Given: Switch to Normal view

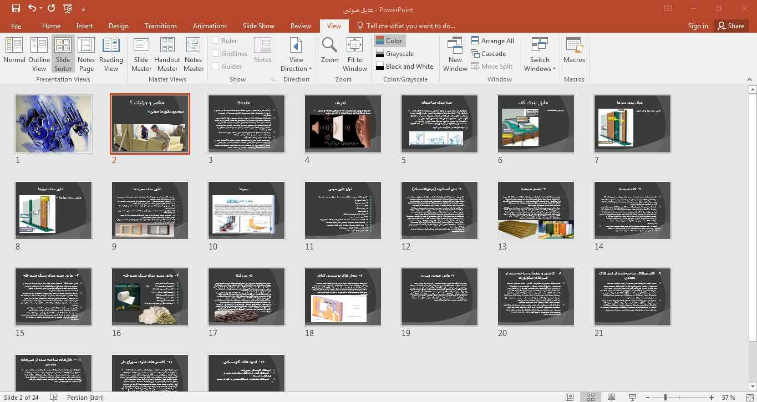Looking at the screenshot, I should (14, 54).
